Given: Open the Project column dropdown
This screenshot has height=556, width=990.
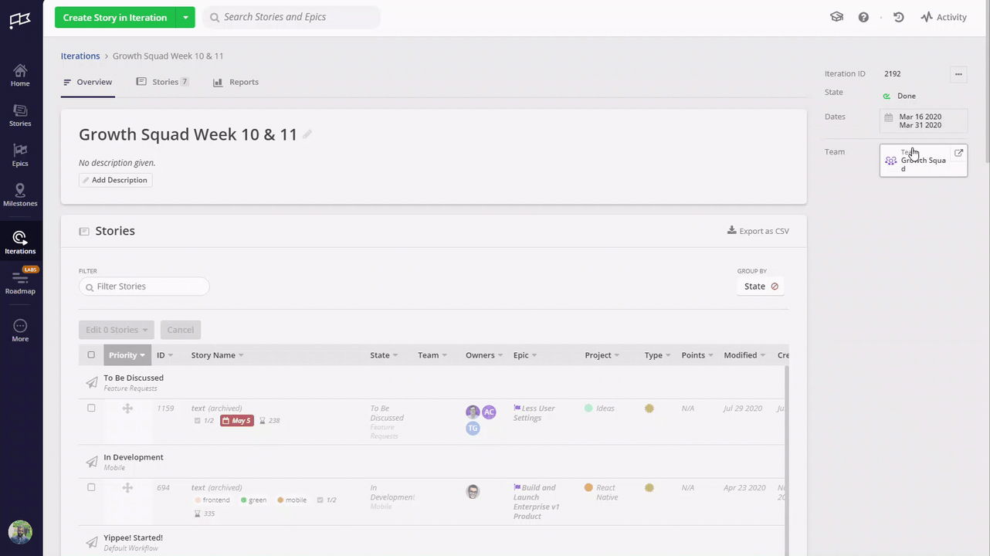Looking at the screenshot, I should 602,355.
